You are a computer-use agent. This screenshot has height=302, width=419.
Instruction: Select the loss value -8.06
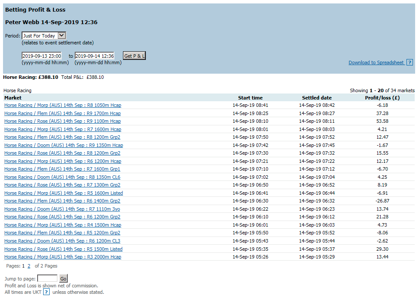point(382,233)
